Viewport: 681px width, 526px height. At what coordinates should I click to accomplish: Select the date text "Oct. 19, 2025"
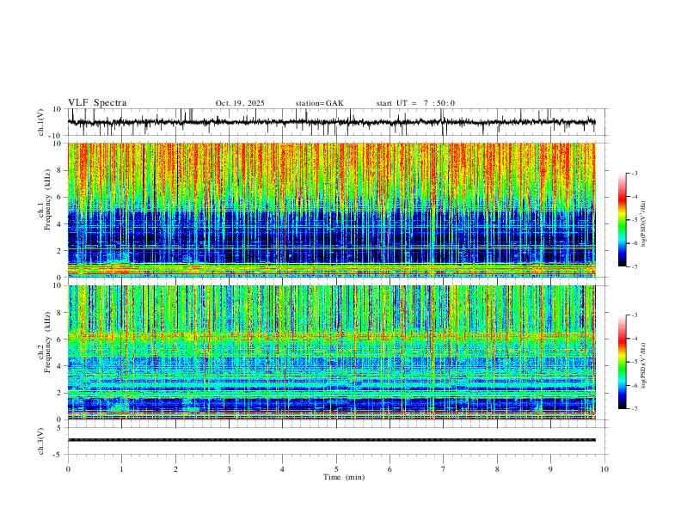(x=240, y=103)
